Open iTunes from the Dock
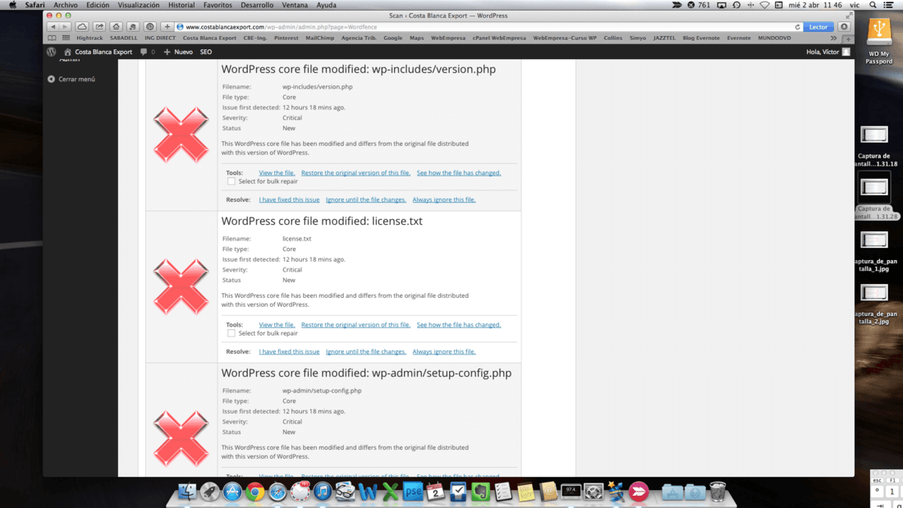The height and width of the screenshot is (508, 903). point(323,492)
